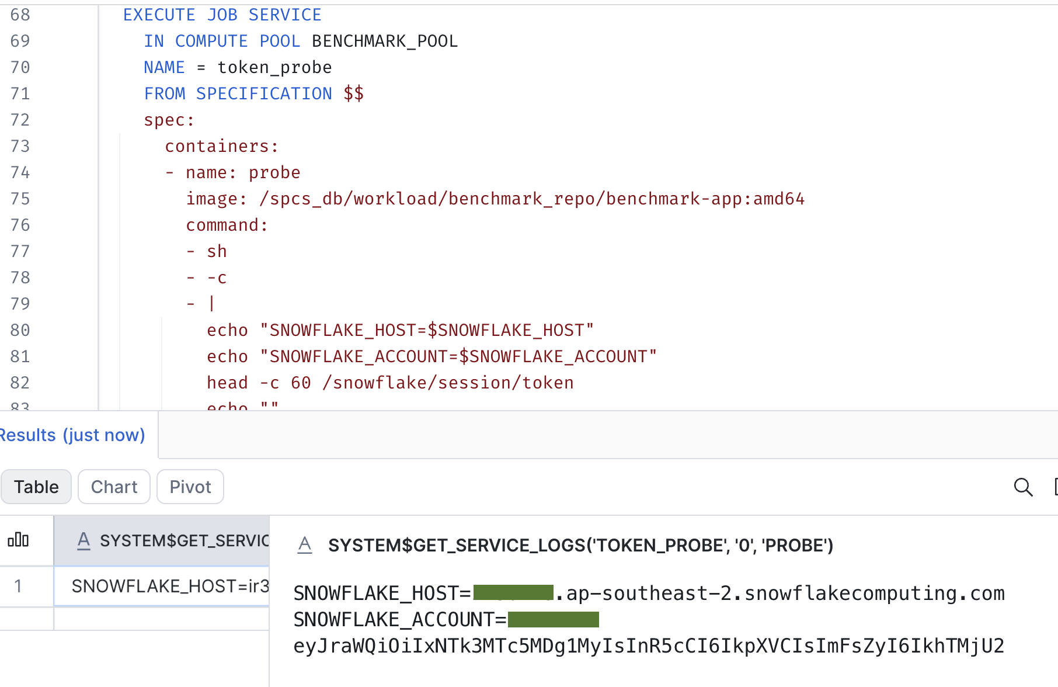Viewport: 1058px width, 687px height.
Task: Select the Results (just now) tab
Action: click(72, 435)
